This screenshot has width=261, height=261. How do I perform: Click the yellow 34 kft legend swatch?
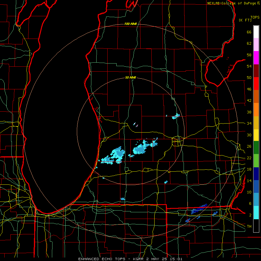(256, 135)
